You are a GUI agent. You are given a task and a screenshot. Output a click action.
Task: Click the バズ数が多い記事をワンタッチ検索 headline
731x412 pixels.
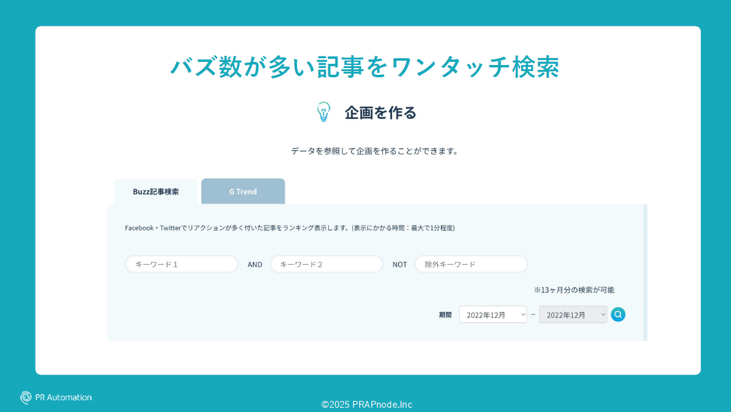coord(365,66)
